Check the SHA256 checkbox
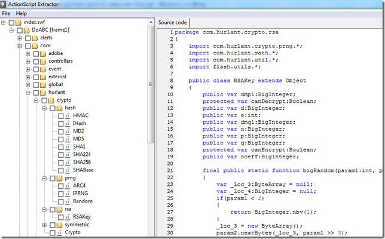The image size is (385, 239). pyautogui.click(x=60, y=163)
